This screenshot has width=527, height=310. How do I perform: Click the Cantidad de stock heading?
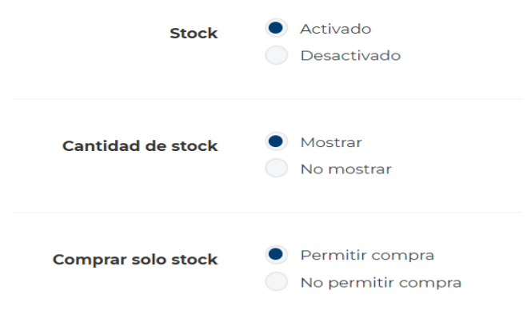[140, 146]
